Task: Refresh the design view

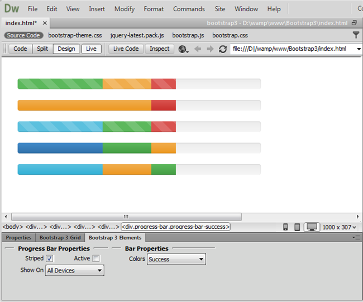Action: (x=223, y=49)
